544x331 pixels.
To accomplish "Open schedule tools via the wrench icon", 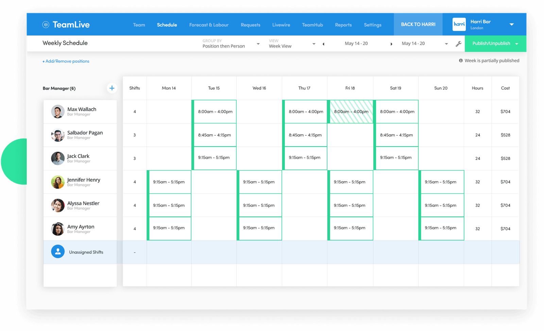I will pyautogui.click(x=458, y=44).
